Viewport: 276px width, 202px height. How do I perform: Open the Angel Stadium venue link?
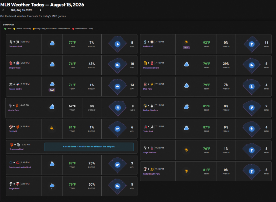tap(150, 153)
